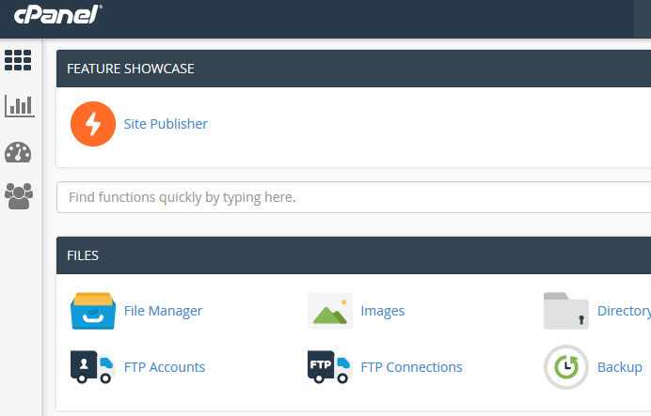The image size is (651, 416).
Task: Click the FTP Accounts truck icon
Action: pyautogui.click(x=93, y=367)
